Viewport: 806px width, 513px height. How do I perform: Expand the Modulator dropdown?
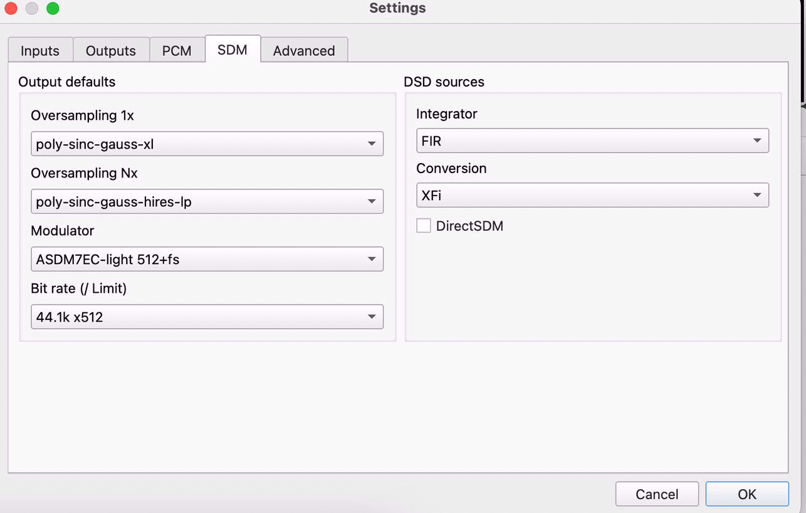[207, 259]
